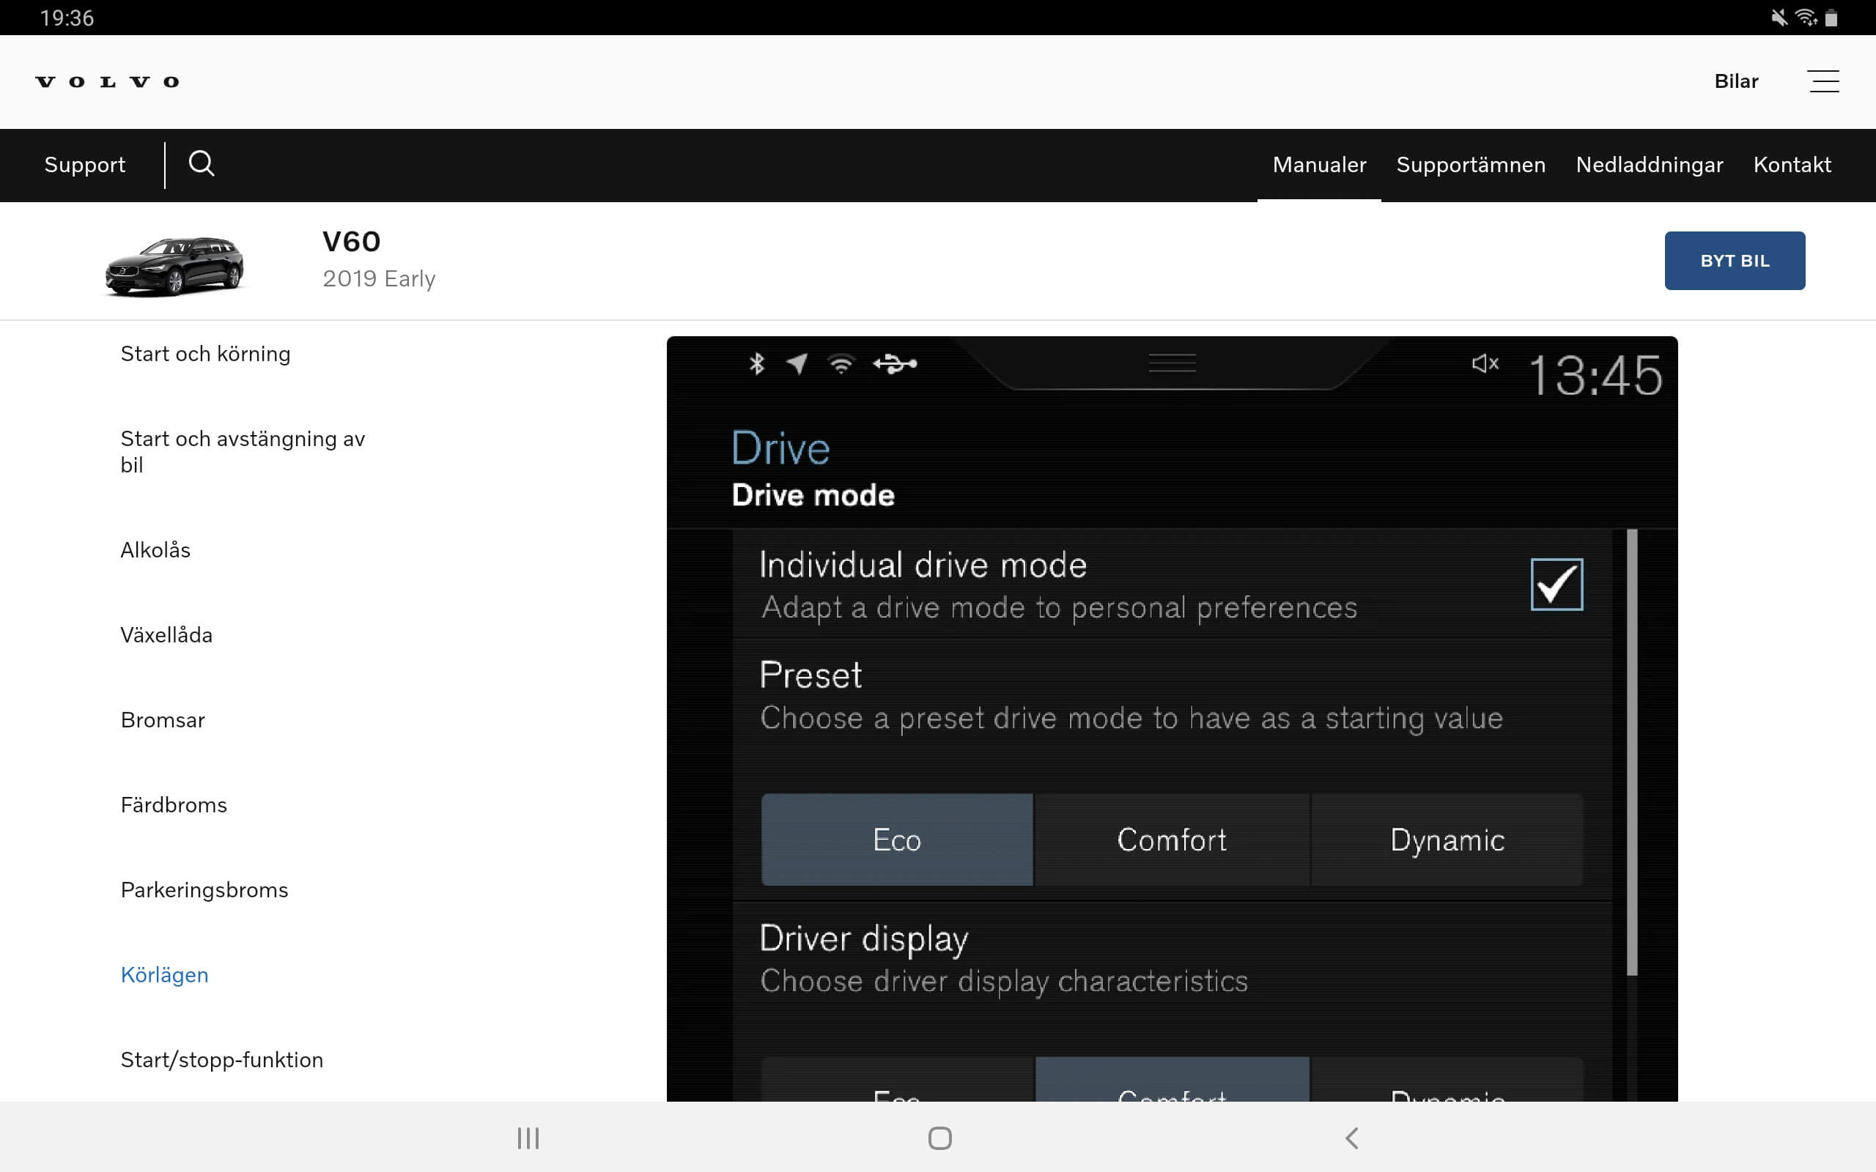Open Start och avstängning av bil
This screenshot has width=1876, height=1172.
(243, 451)
